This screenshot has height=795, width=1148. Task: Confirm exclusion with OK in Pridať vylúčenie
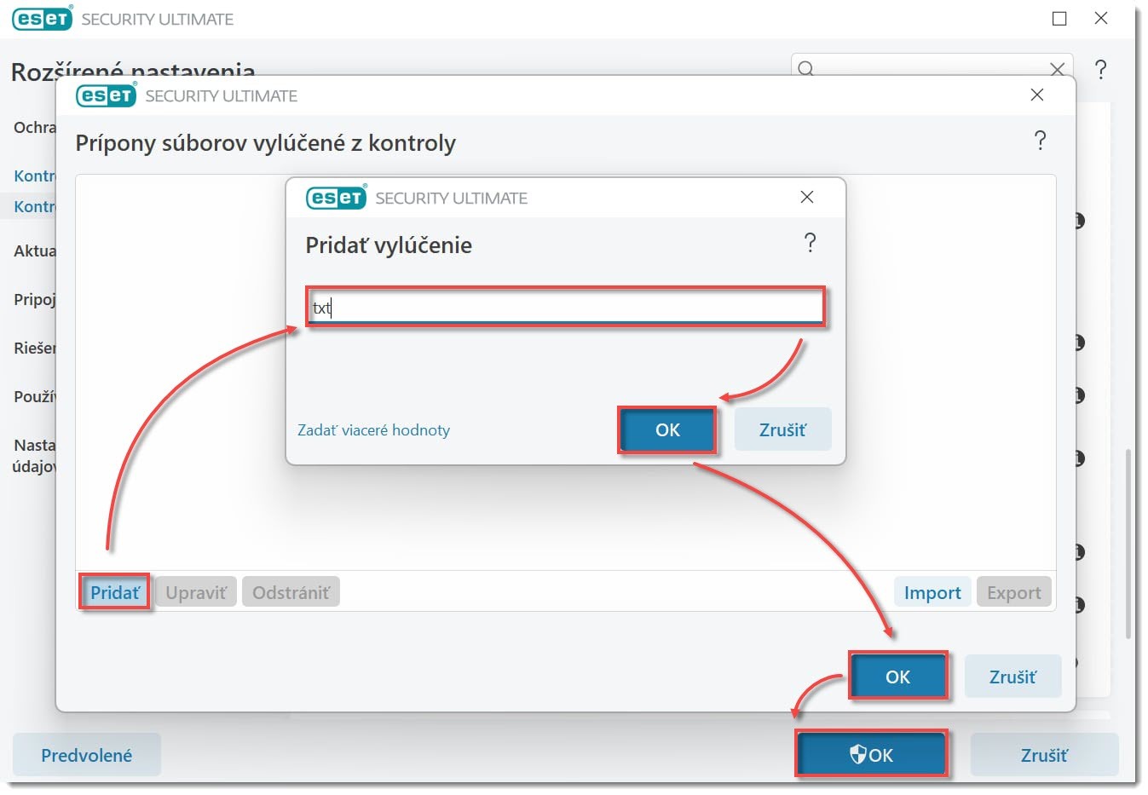667,430
